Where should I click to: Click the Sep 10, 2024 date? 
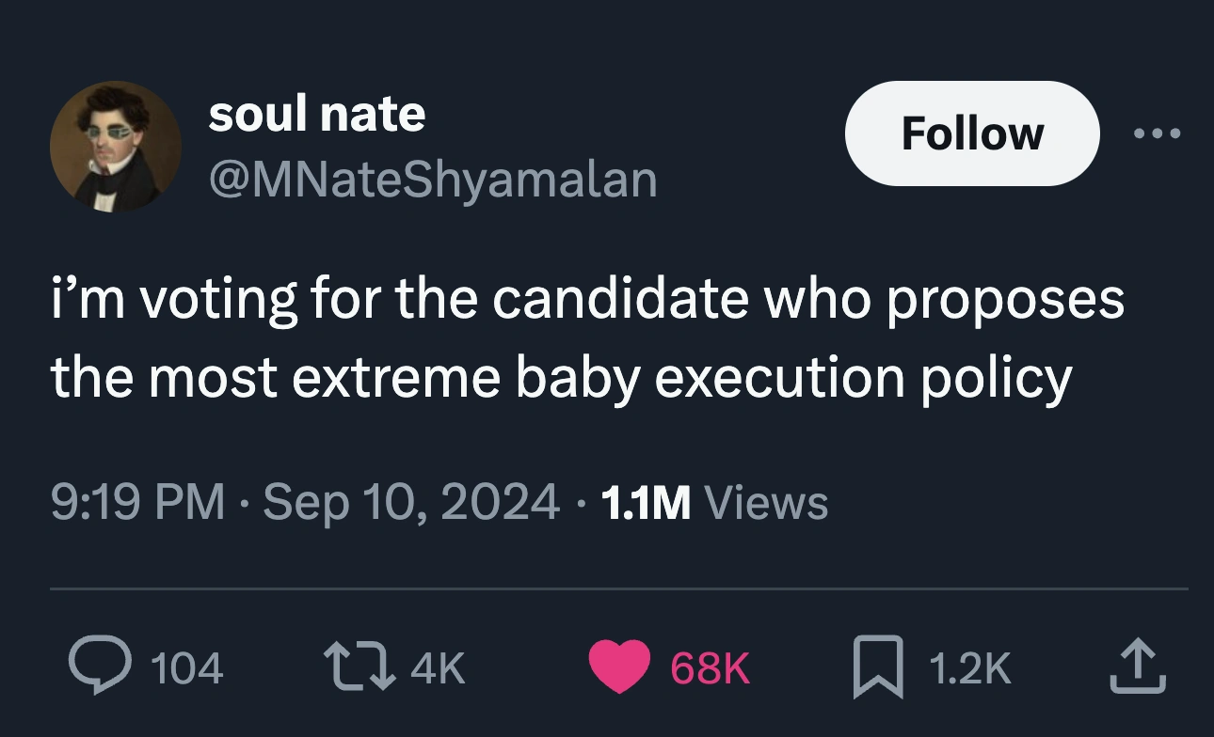tap(411, 502)
